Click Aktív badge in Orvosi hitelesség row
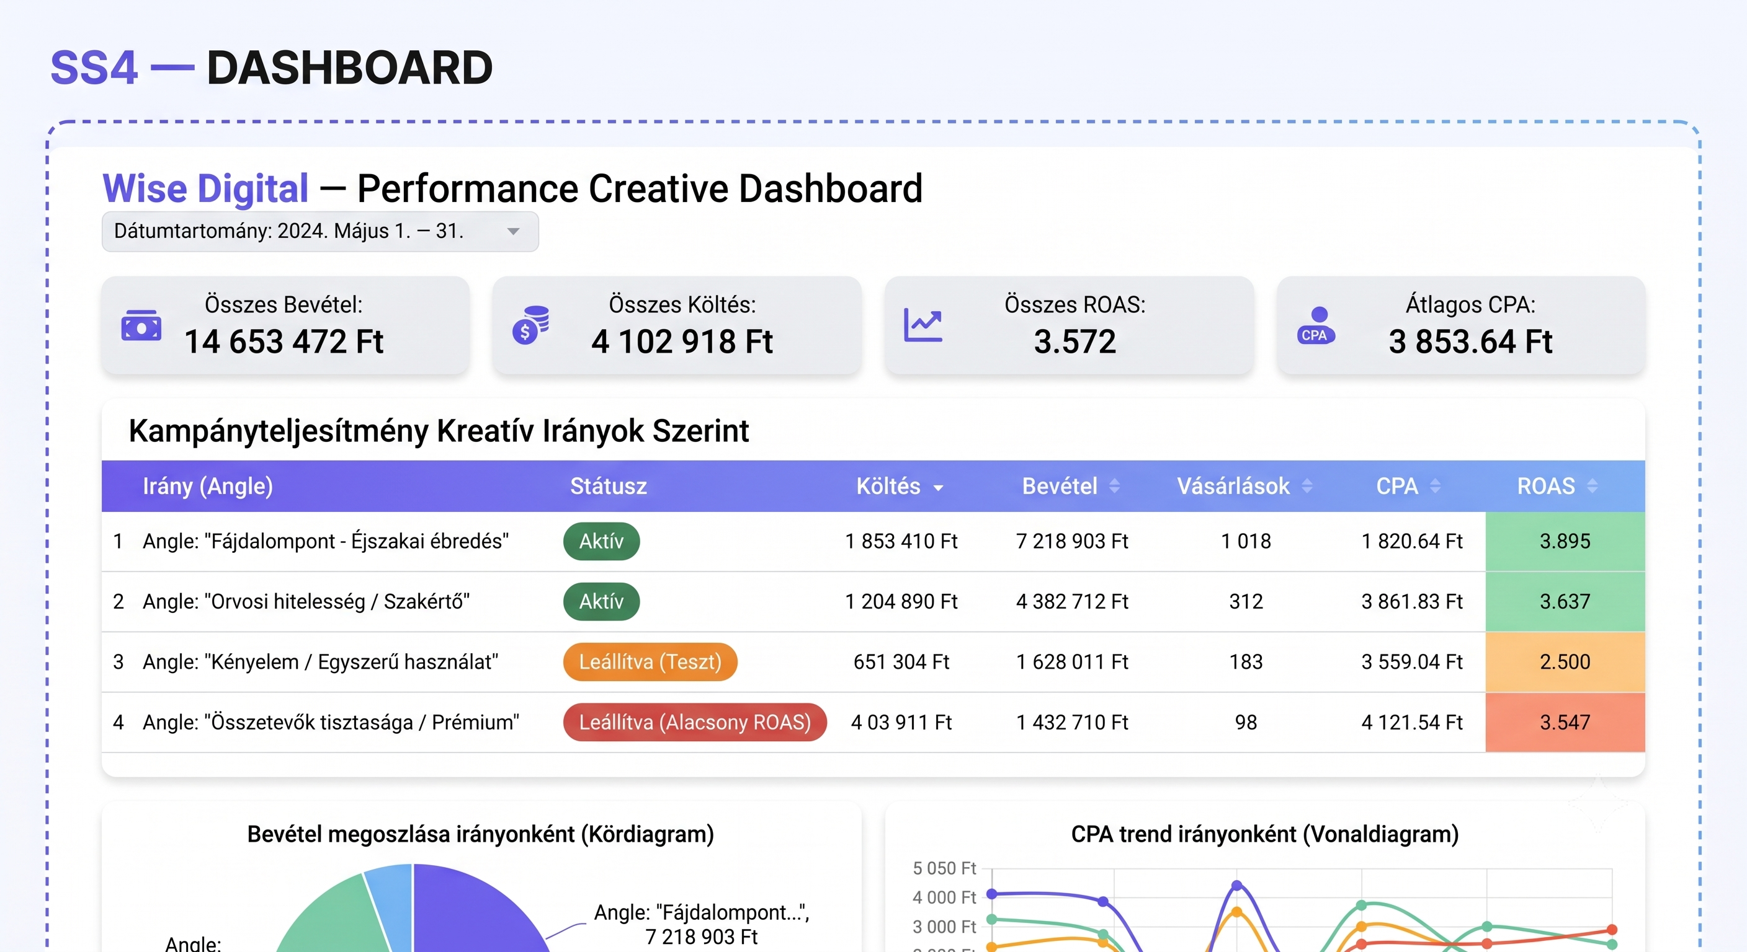 (601, 602)
